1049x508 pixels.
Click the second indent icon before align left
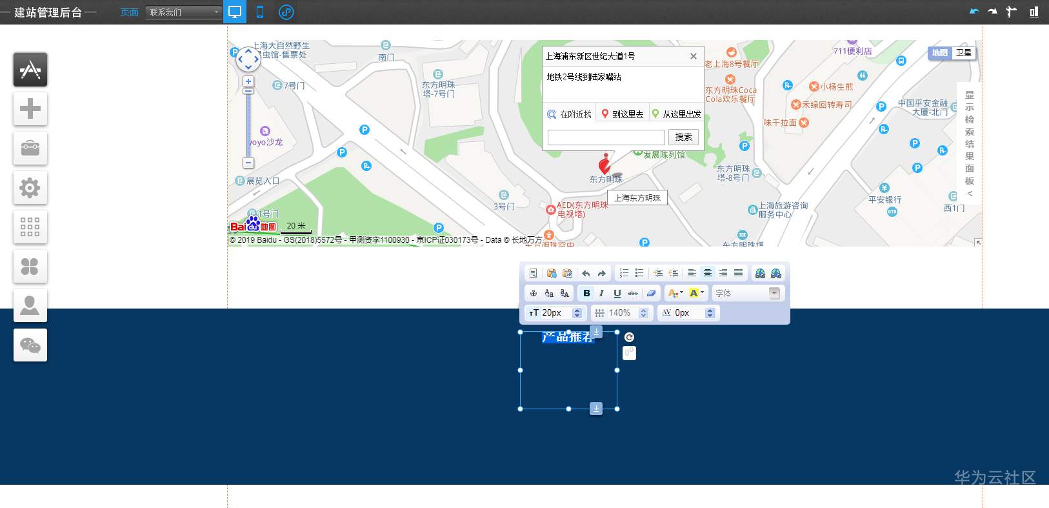click(674, 273)
